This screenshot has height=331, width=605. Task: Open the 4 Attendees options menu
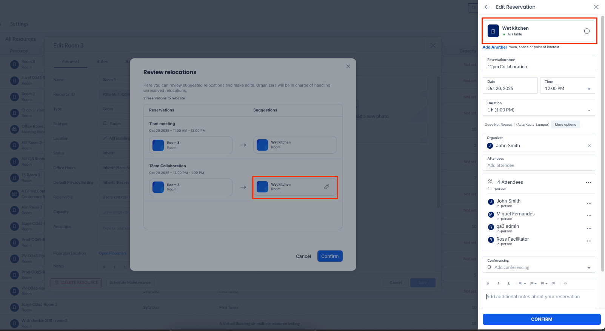[x=588, y=182]
